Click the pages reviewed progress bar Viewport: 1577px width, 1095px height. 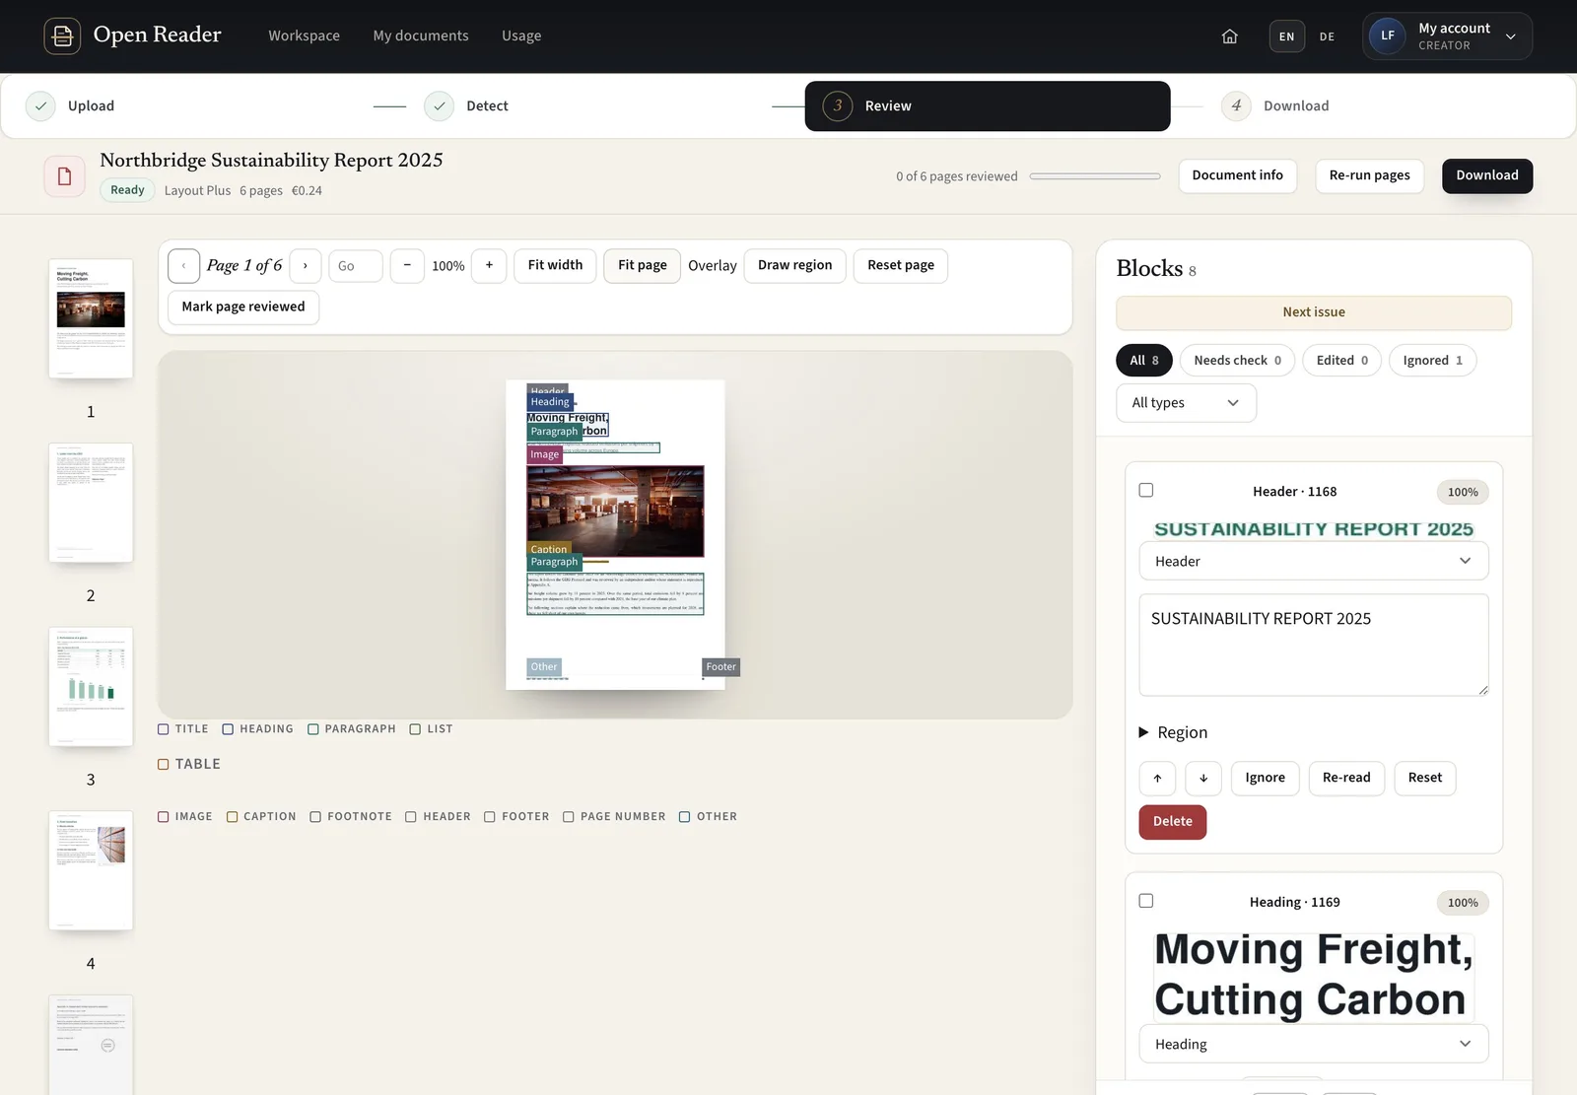(x=1095, y=176)
